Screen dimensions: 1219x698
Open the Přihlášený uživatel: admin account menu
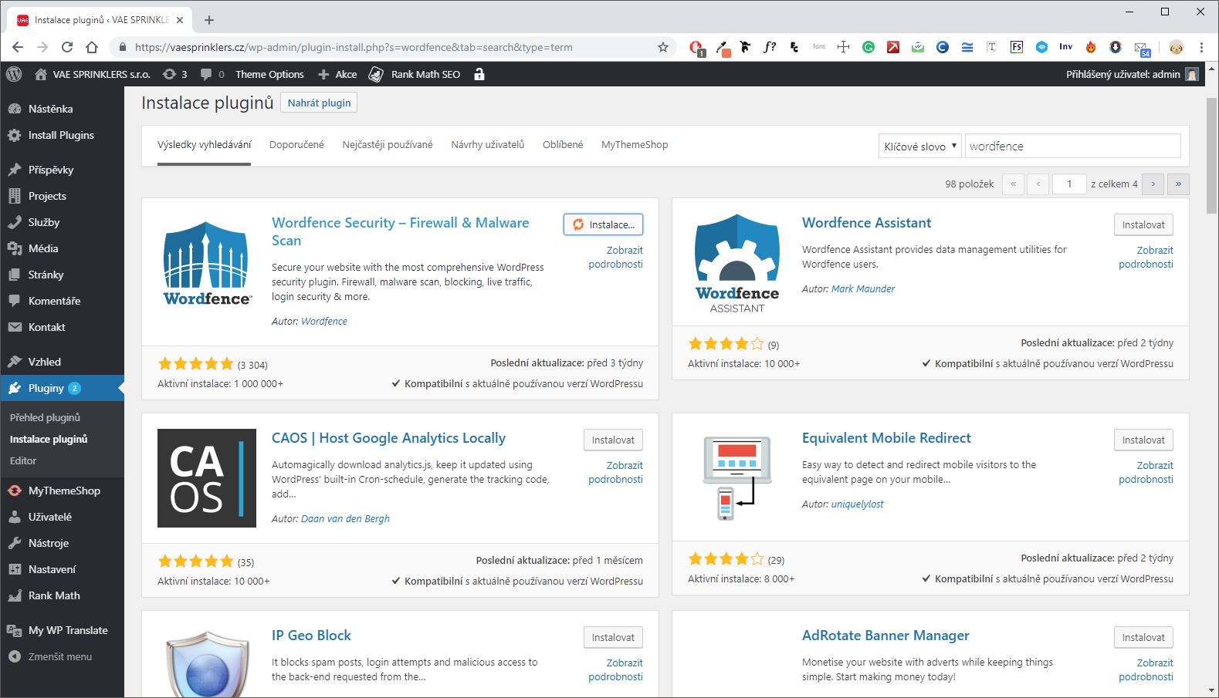(x=1133, y=74)
